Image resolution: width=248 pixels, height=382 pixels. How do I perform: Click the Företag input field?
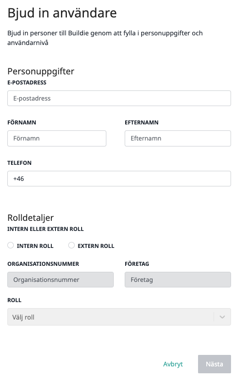point(178,280)
